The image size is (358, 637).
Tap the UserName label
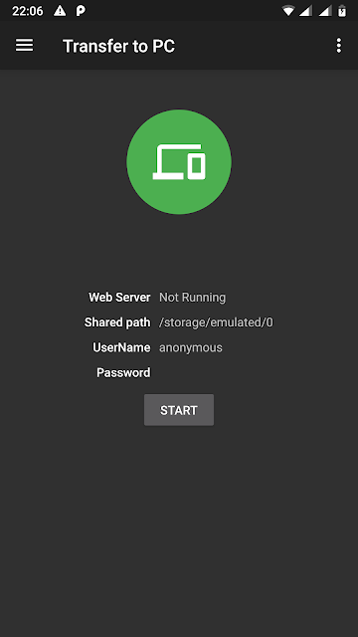tap(121, 347)
